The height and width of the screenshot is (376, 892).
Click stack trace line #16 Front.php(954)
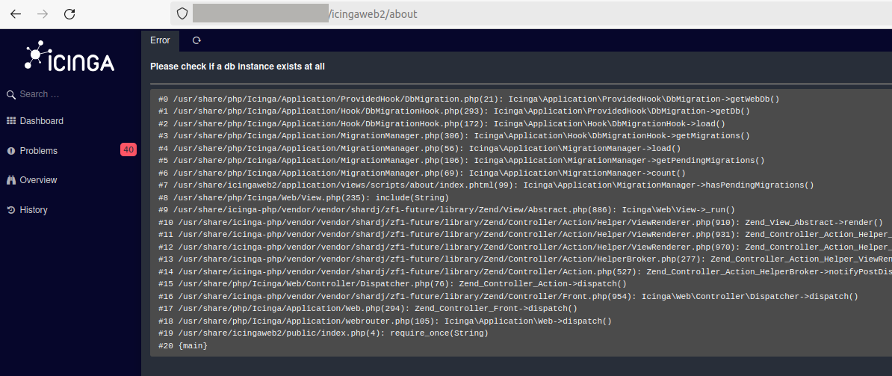[508, 296]
